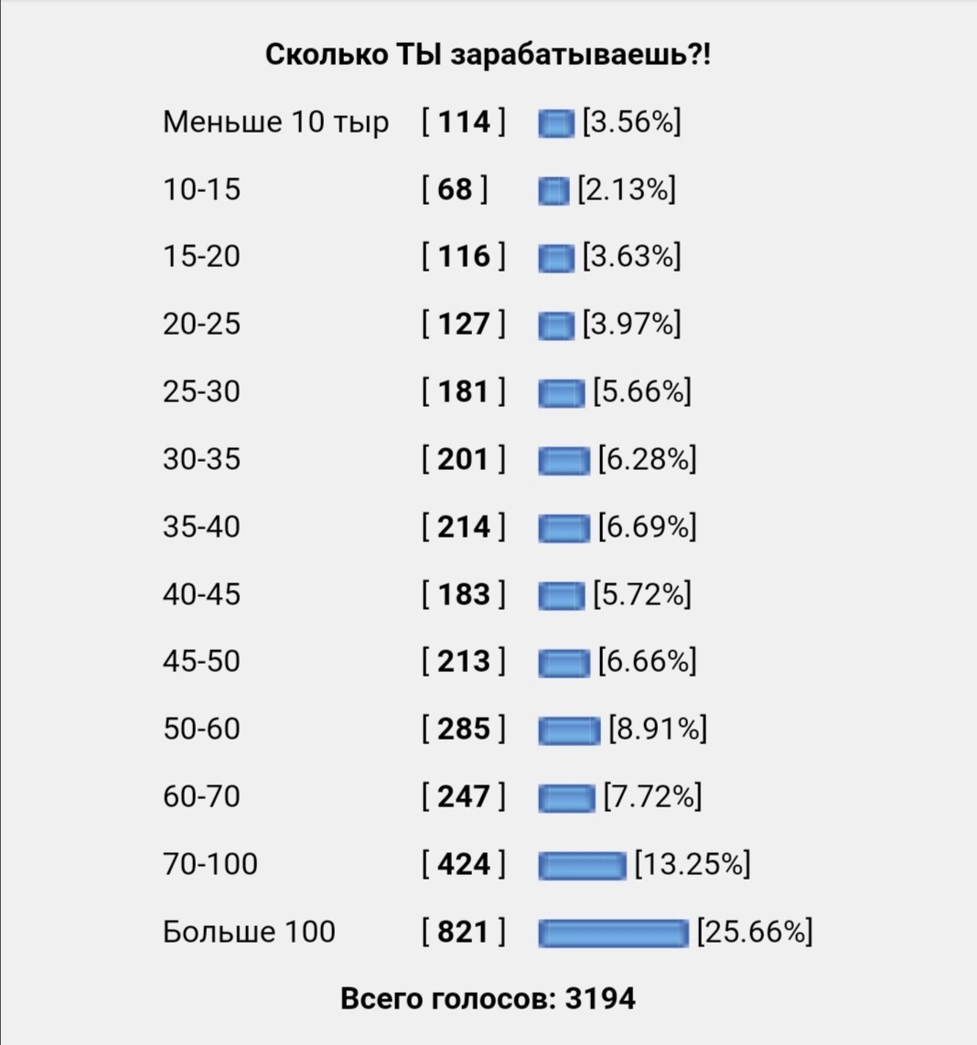Click the poll title "Сколько ТЫ зарабатываешь?!"
Image resolution: width=977 pixels, height=1045 pixels.
(488, 55)
